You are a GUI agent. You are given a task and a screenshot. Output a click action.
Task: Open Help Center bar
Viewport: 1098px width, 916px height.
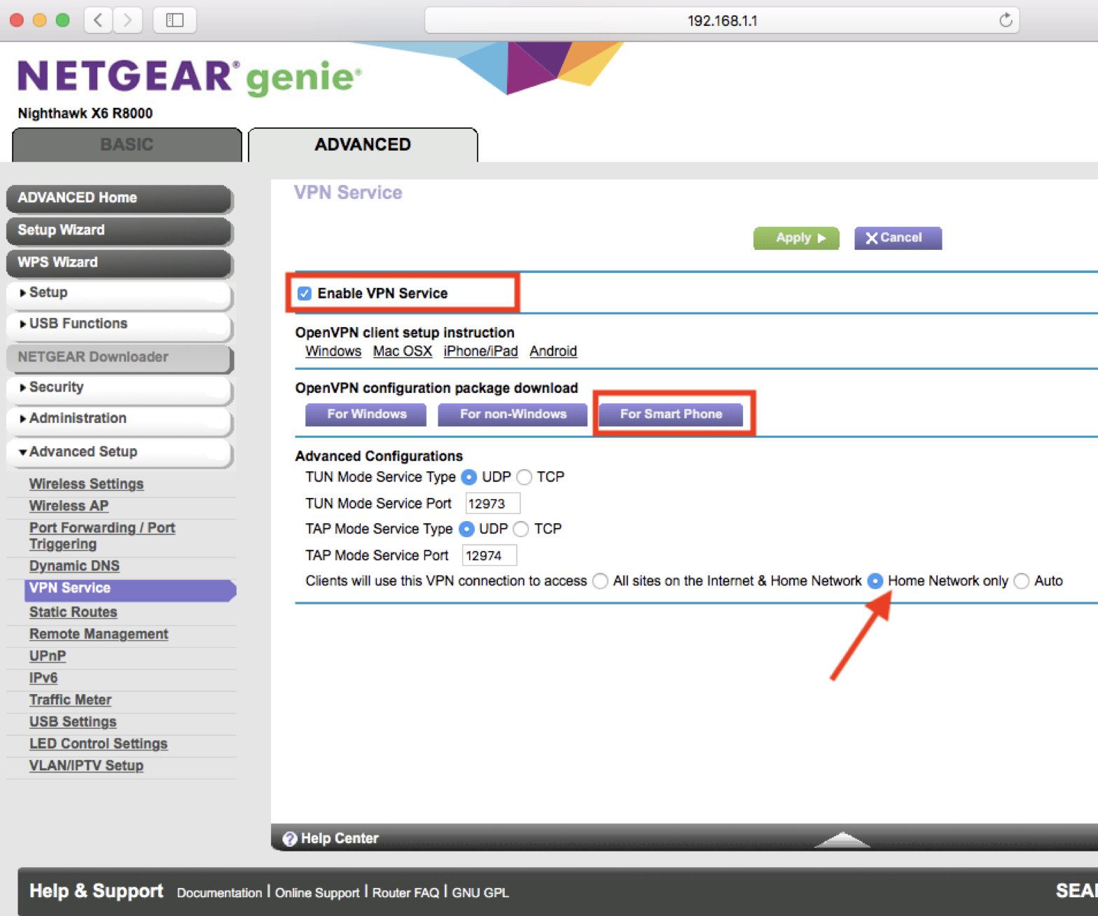click(x=684, y=838)
